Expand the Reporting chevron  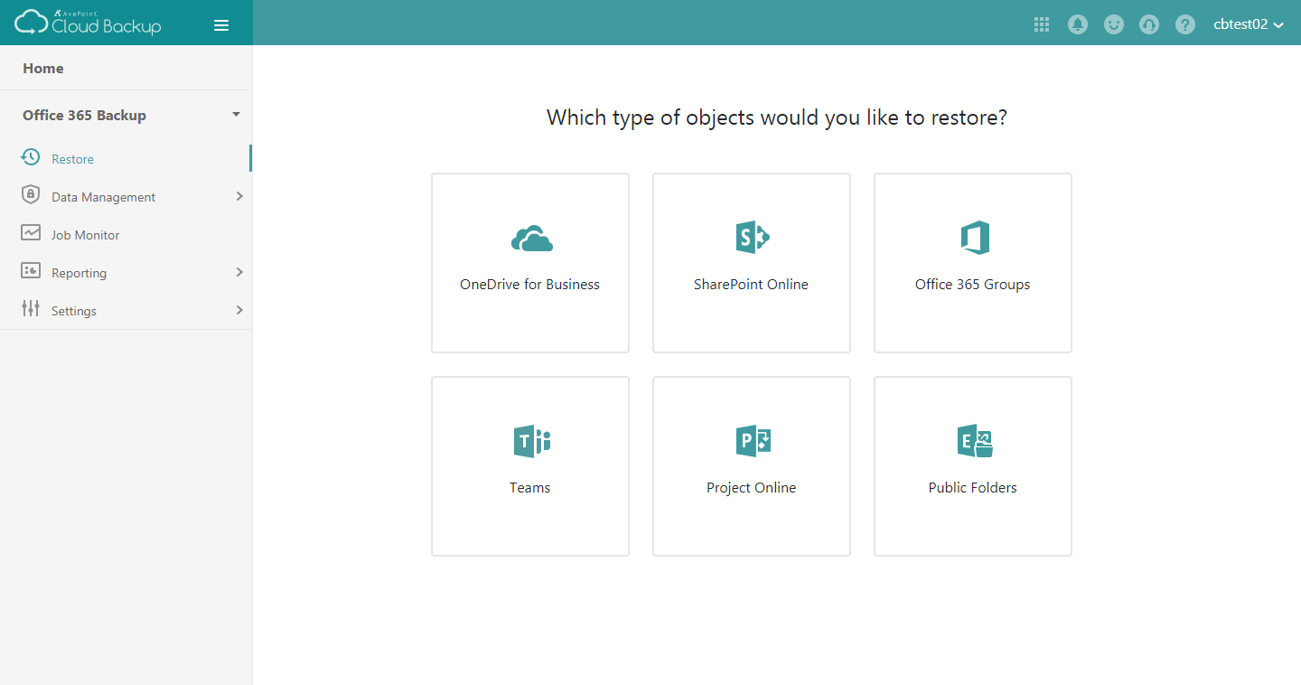[x=239, y=272]
